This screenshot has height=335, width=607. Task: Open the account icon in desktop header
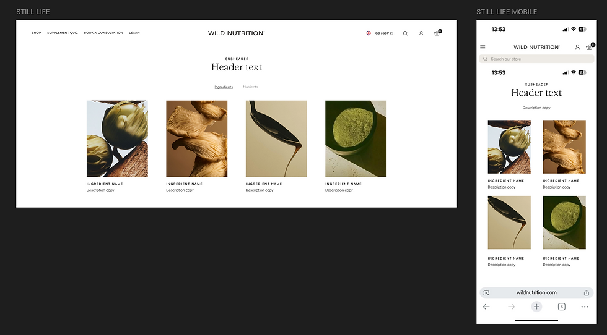[421, 33]
